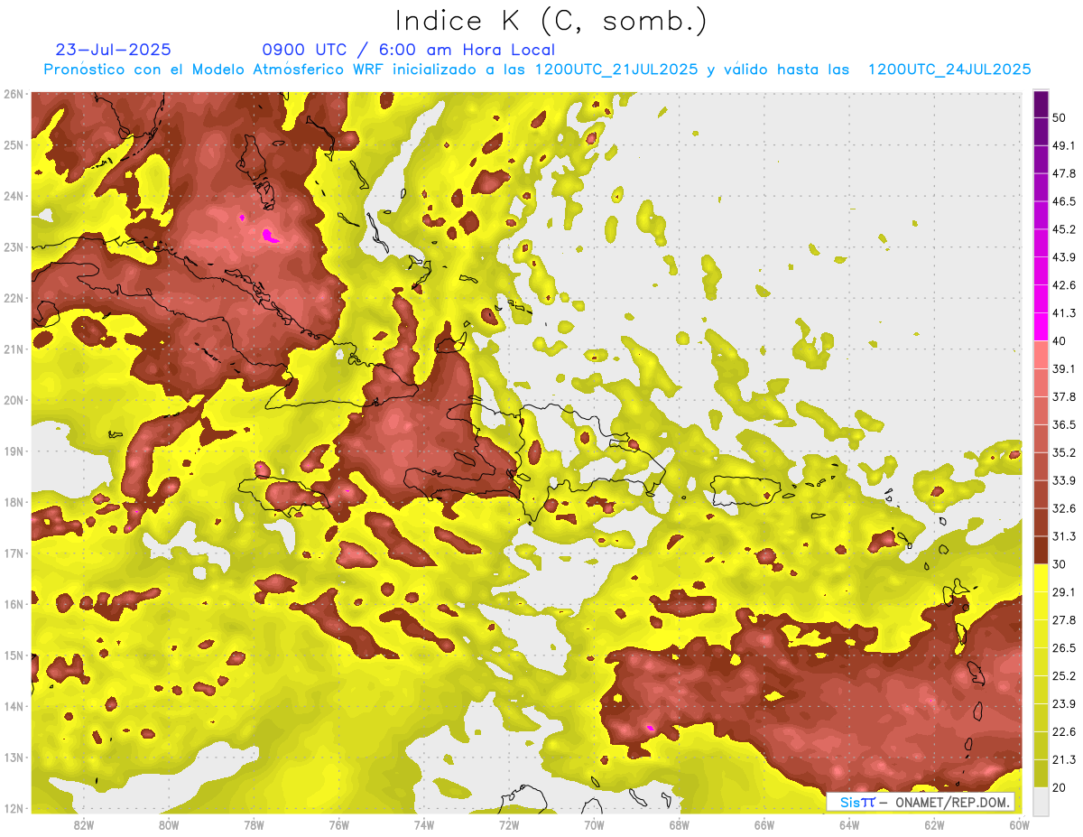Click the '23N' latitude label
The height and width of the screenshot is (837, 1083).
pyautogui.click(x=14, y=246)
